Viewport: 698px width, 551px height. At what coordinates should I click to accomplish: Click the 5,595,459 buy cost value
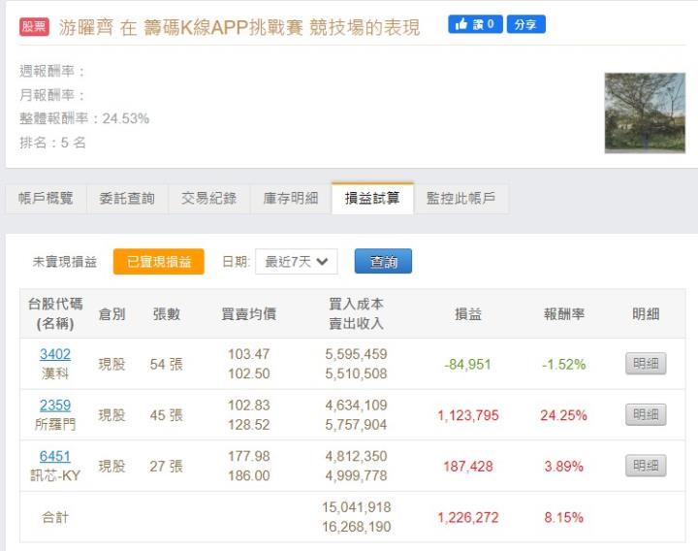(356, 354)
